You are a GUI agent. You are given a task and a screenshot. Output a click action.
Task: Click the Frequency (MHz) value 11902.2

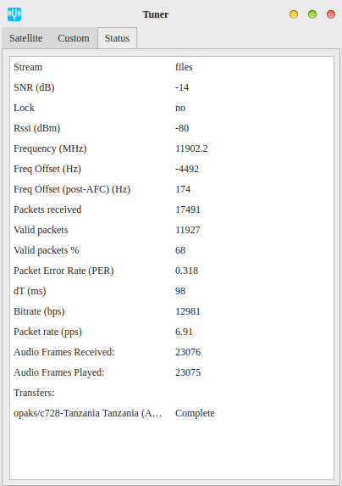191,148
